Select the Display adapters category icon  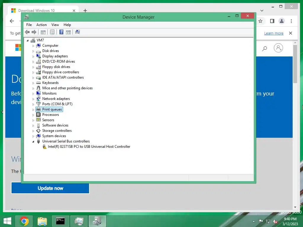38,56
